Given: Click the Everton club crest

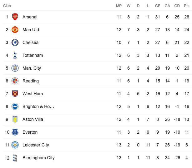Looking at the screenshot, I should (x=15, y=132).
